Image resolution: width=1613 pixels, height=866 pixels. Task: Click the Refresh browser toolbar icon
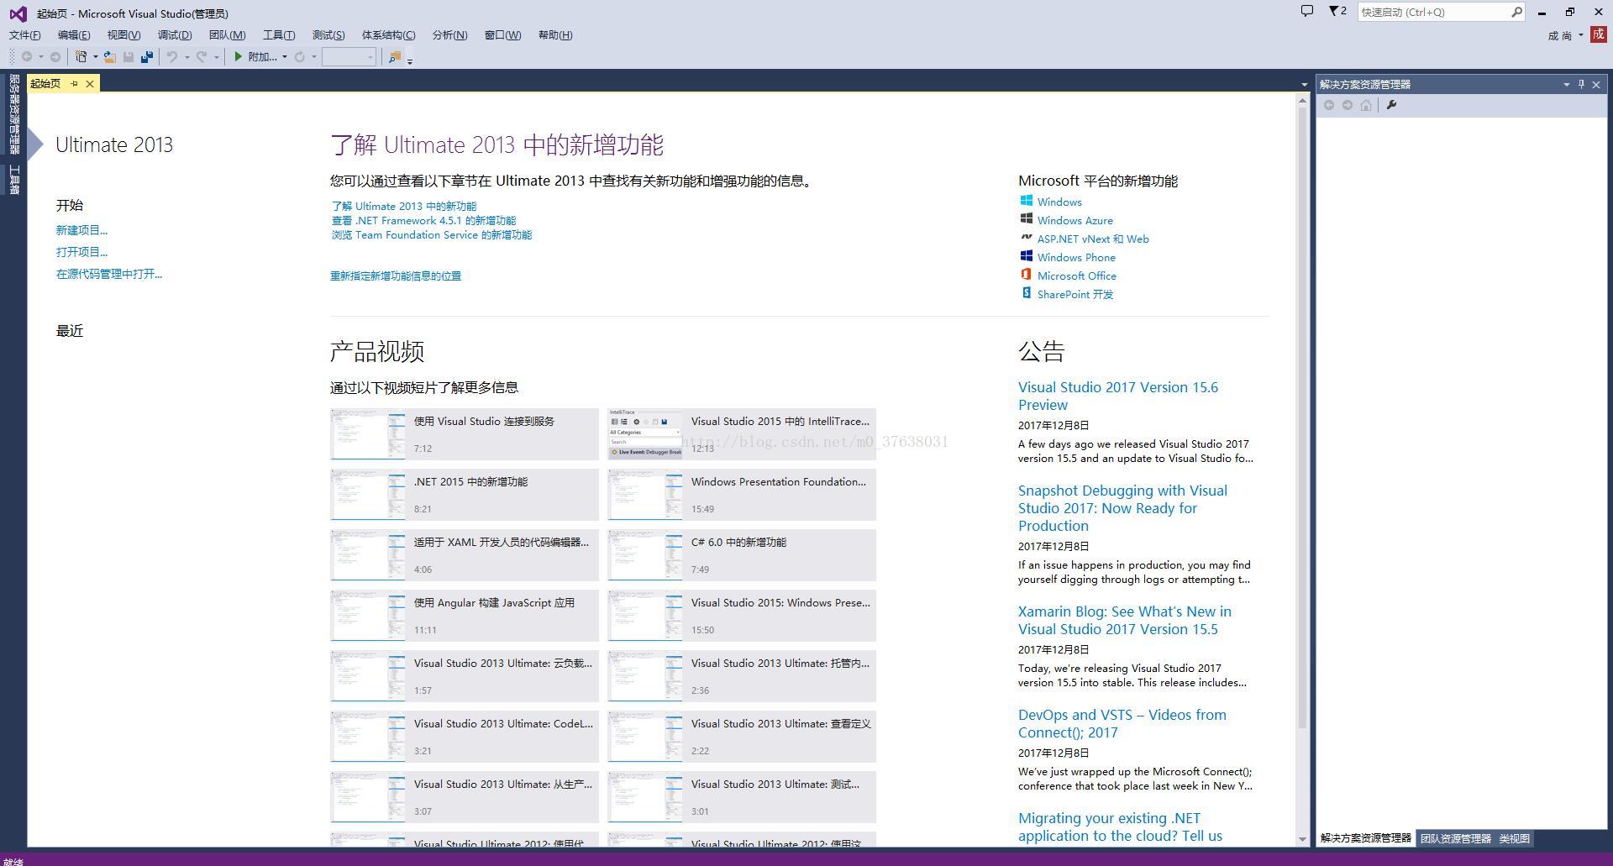coord(299,56)
